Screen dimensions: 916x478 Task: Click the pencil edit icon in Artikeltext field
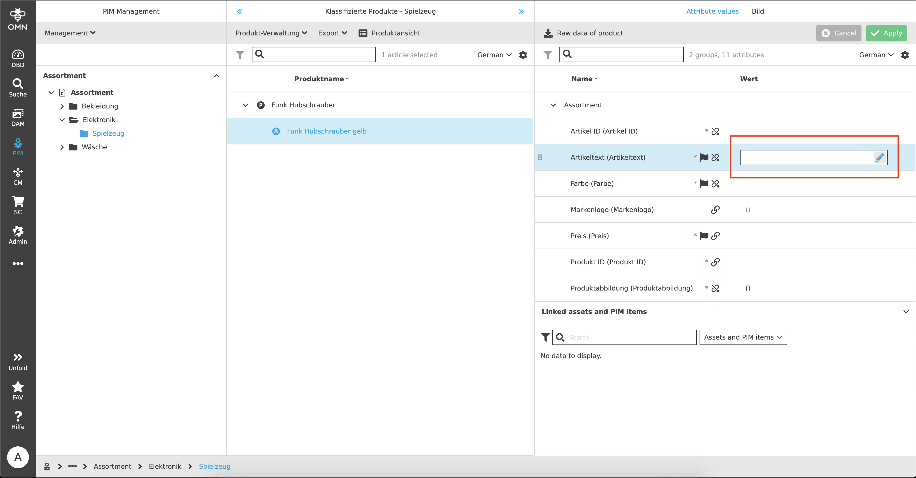coord(879,158)
